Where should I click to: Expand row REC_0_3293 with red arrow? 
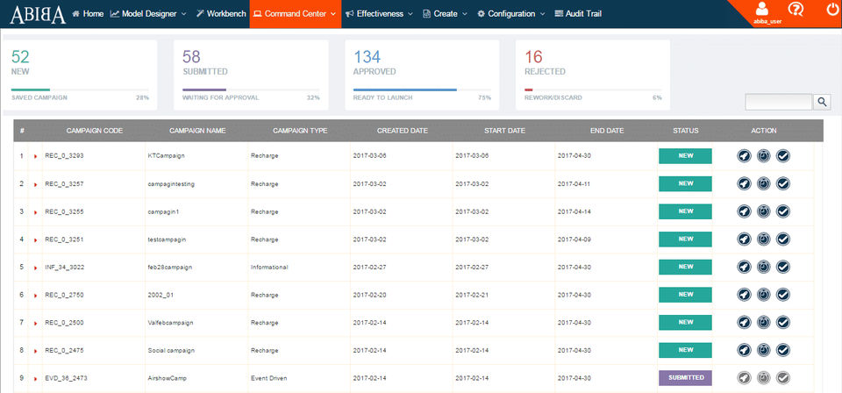tap(35, 156)
